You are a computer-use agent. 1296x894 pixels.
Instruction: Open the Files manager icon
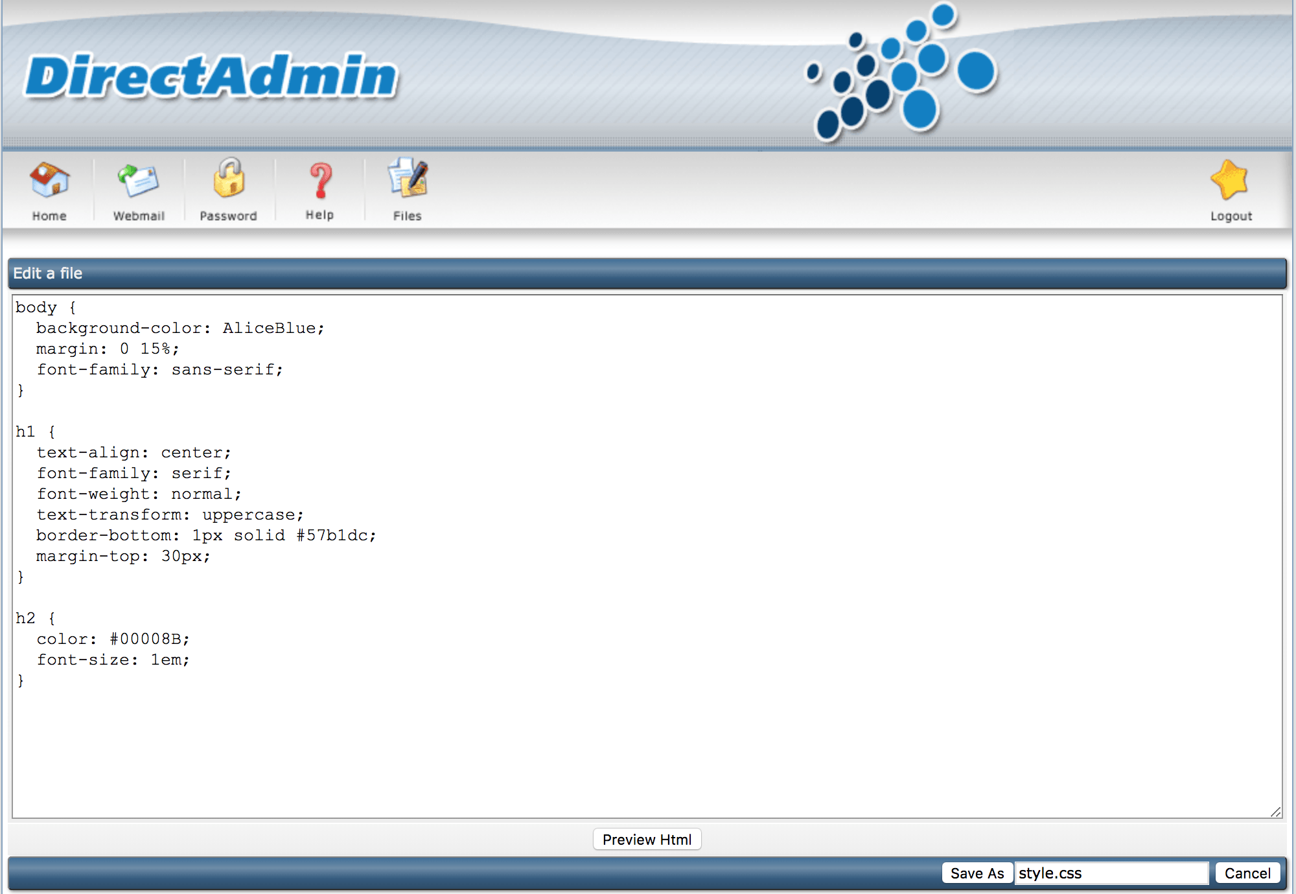click(408, 177)
